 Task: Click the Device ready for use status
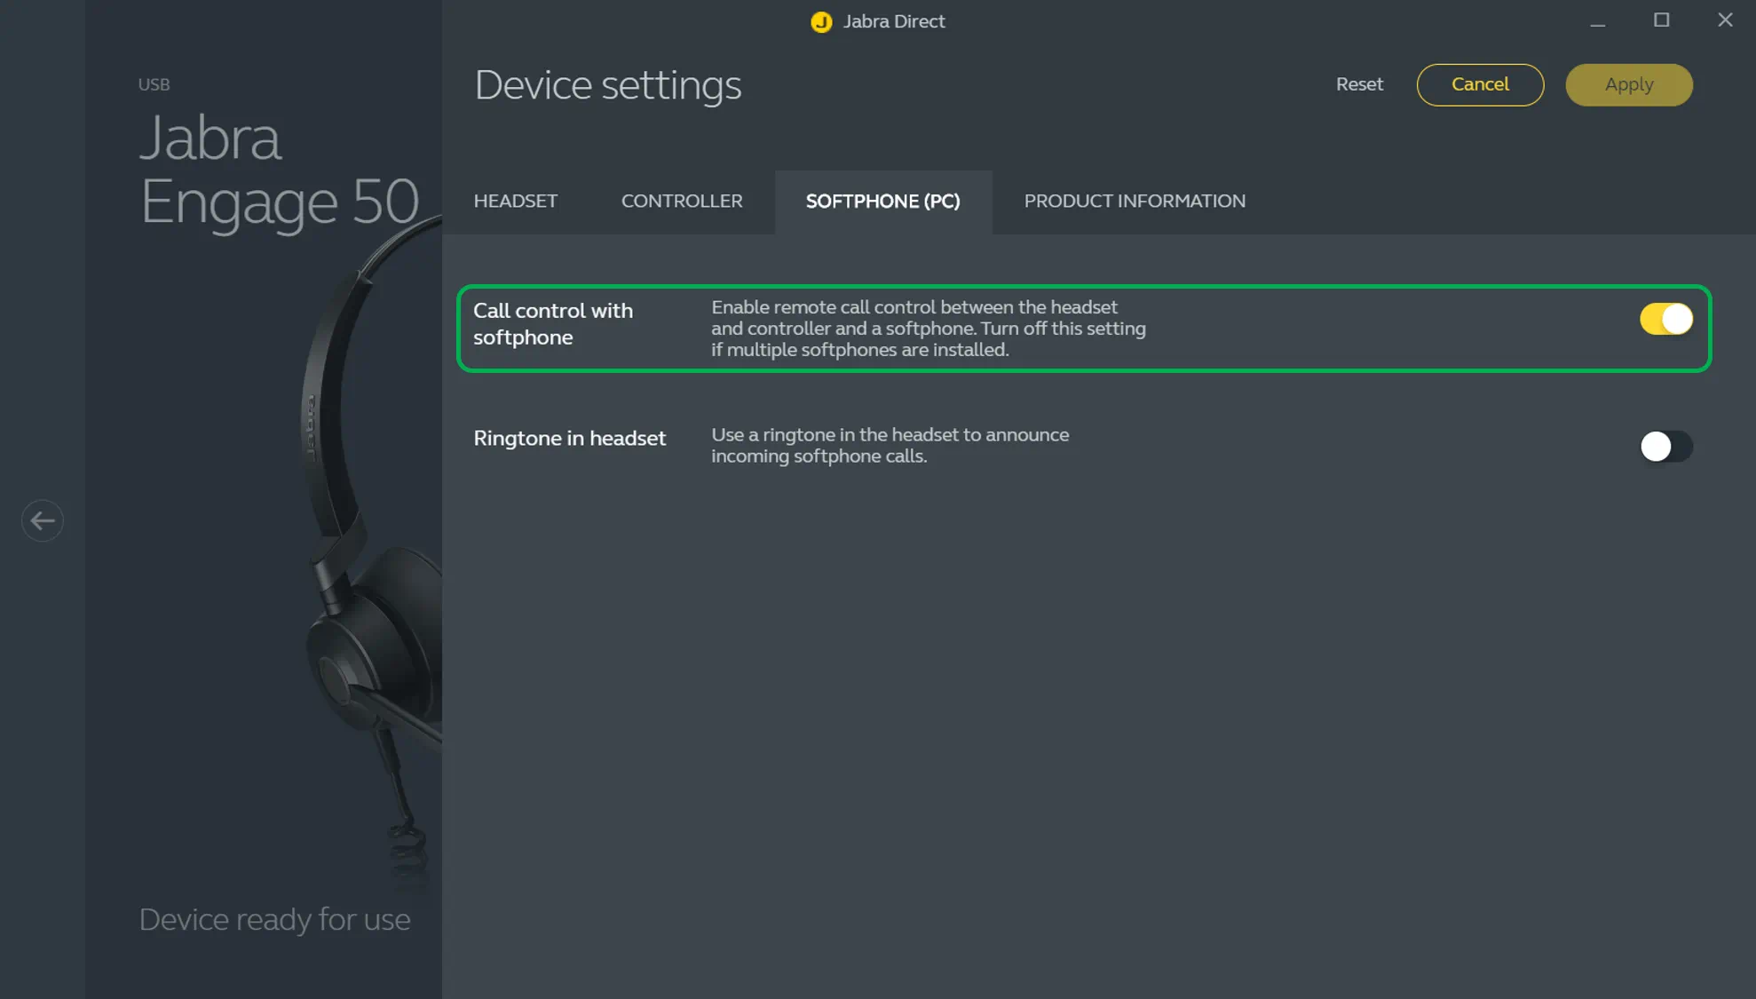pyautogui.click(x=274, y=920)
